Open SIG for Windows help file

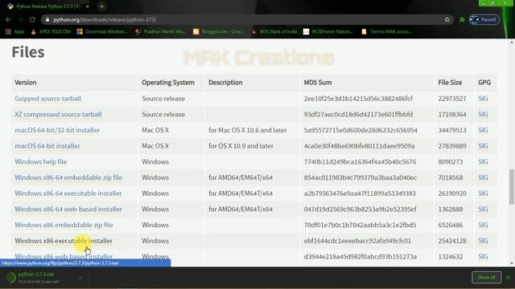pyautogui.click(x=483, y=161)
